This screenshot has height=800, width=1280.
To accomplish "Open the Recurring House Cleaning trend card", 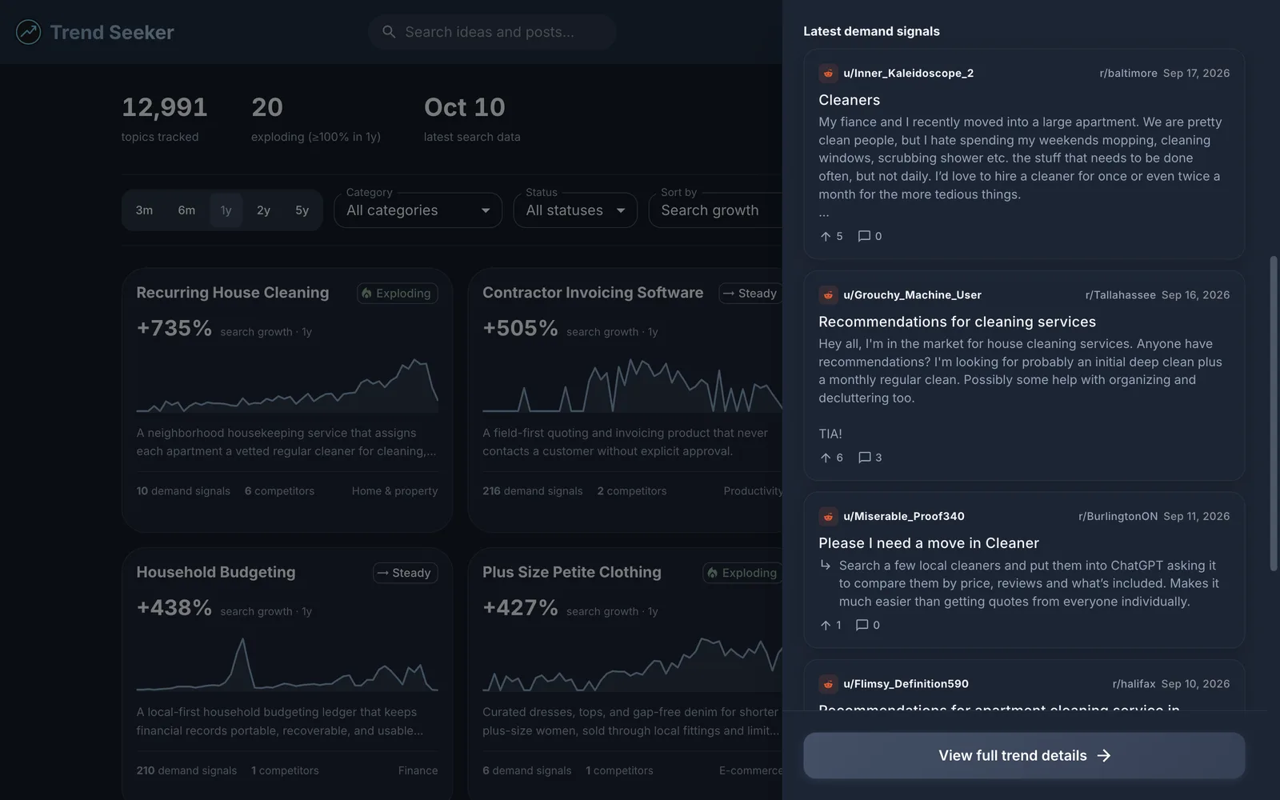I will (287, 400).
